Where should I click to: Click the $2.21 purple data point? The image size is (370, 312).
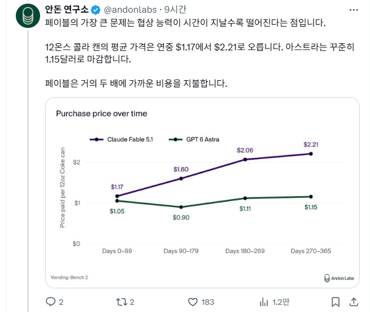point(311,154)
